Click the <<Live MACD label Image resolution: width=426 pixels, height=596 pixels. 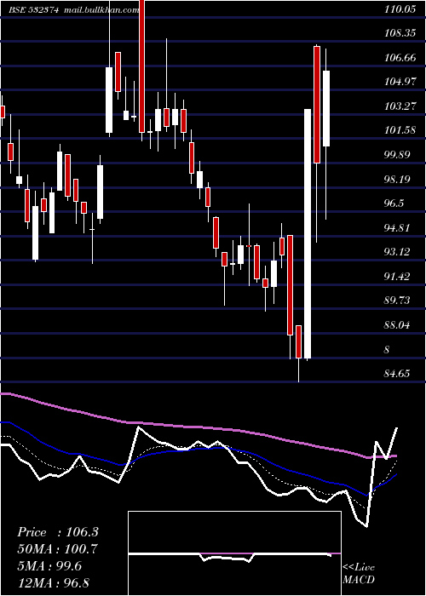point(359,574)
